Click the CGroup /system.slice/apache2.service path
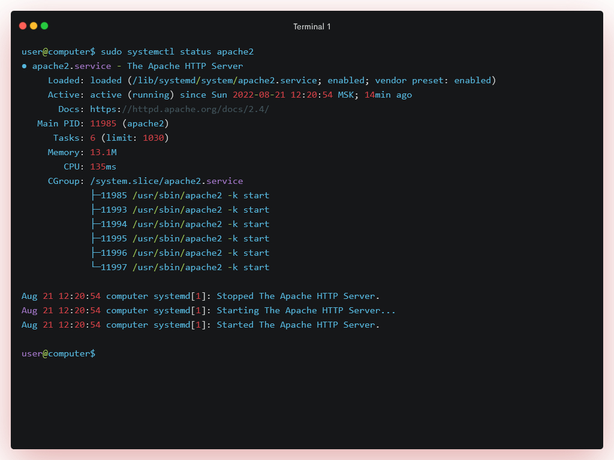614x460 pixels. 167,181
